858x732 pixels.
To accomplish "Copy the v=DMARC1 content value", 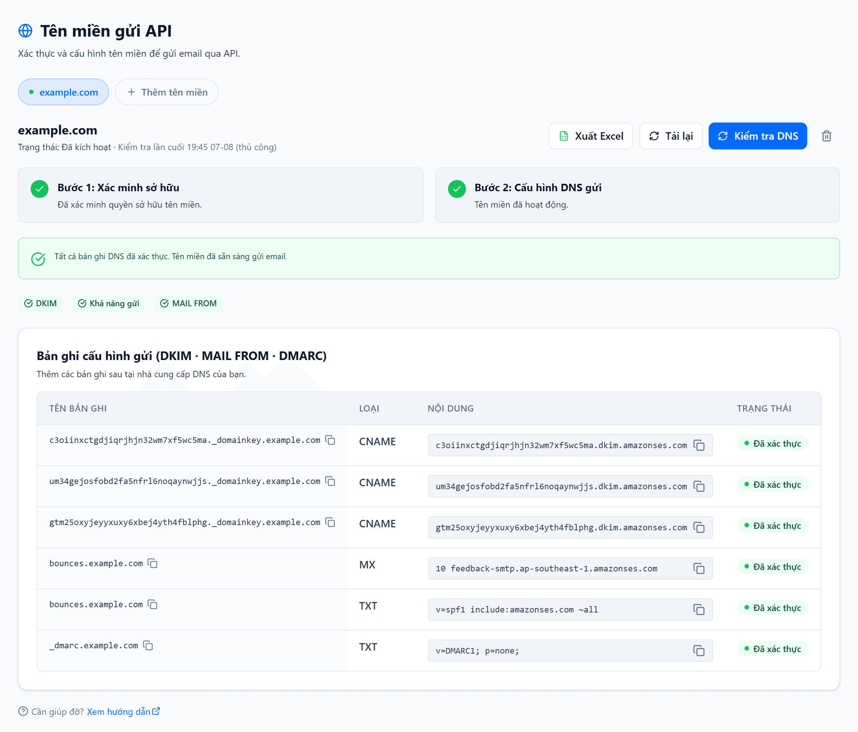I will [699, 650].
